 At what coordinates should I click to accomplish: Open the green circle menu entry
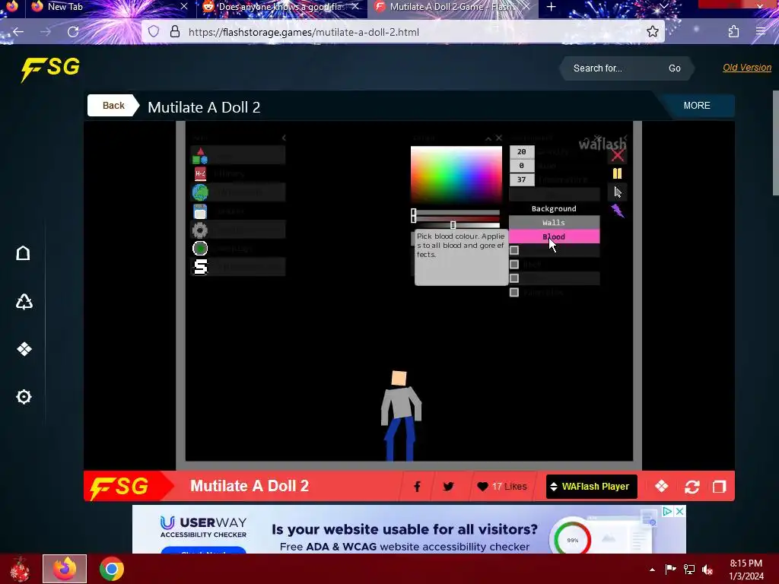click(x=237, y=249)
